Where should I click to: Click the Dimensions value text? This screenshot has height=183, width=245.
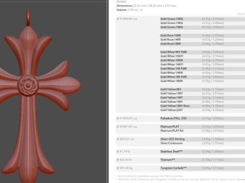tap(155, 6)
